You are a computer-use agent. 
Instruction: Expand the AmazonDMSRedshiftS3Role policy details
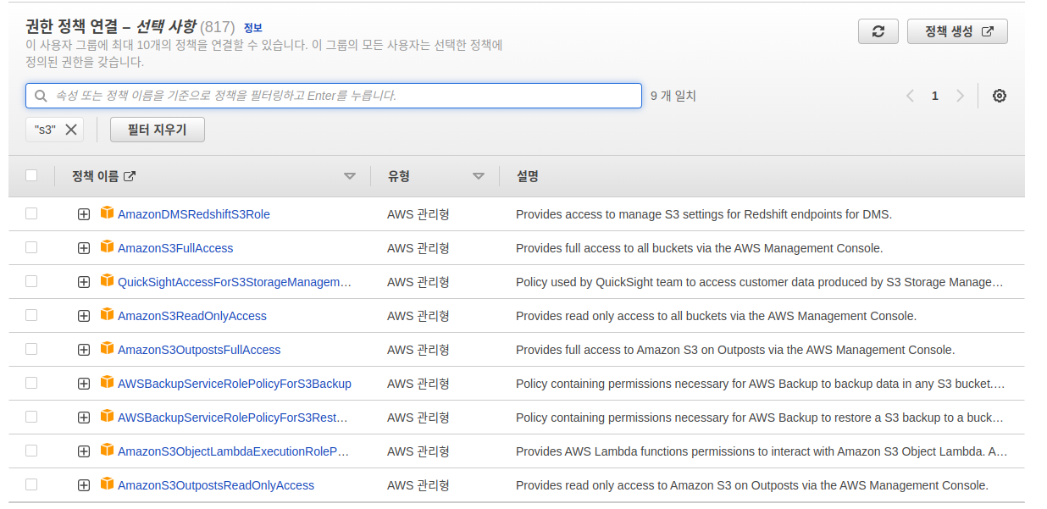[84, 214]
